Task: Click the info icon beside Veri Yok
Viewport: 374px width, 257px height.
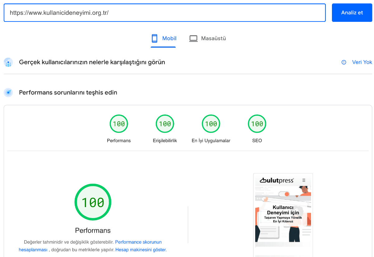Action: tap(344, 62)
